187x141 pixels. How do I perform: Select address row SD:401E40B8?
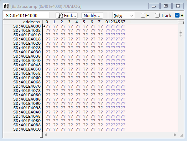(27, 125)
